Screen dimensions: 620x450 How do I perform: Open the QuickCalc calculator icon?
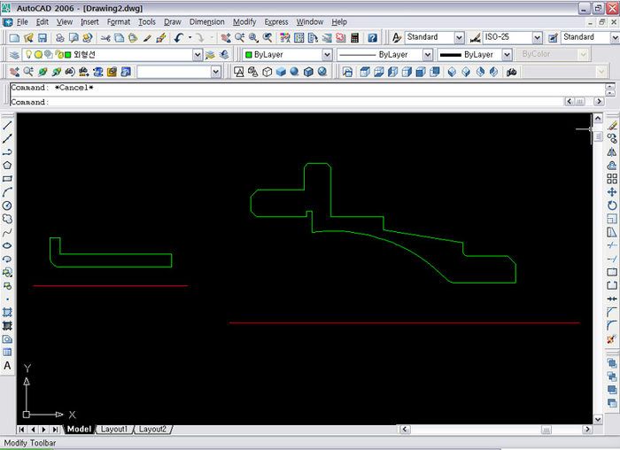click(354, 38)
